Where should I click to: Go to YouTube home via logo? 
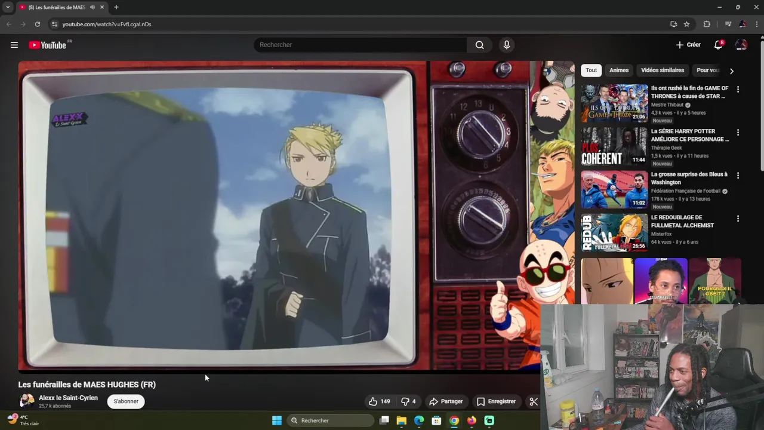pyautogui.click(x=47, y=45)
